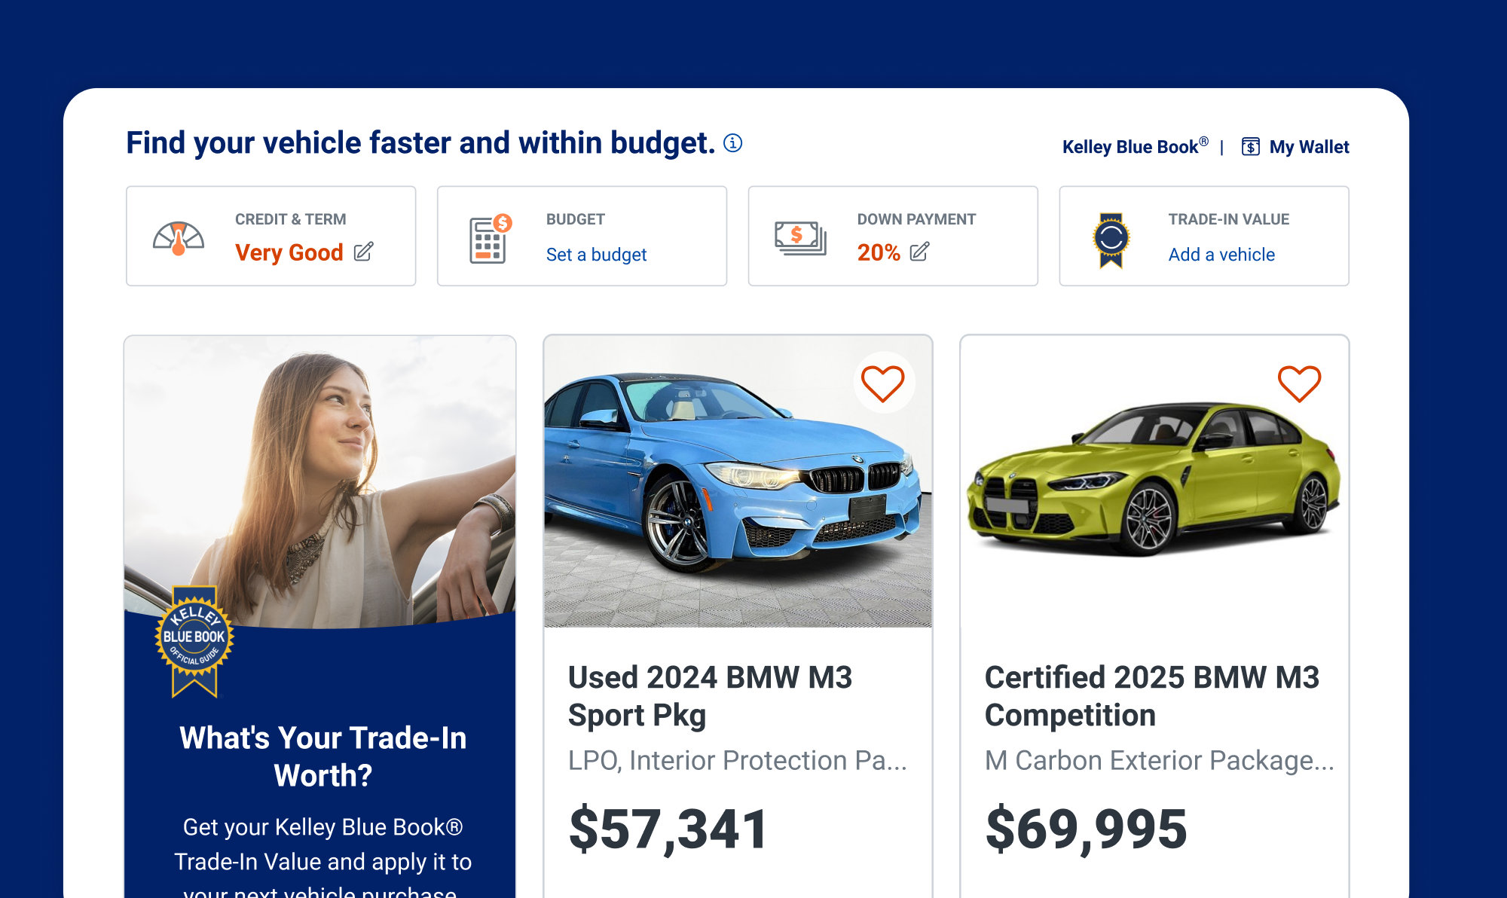Open the My Wallet wallet icon
This screenshot has width=1507, height=898.
1250,147
